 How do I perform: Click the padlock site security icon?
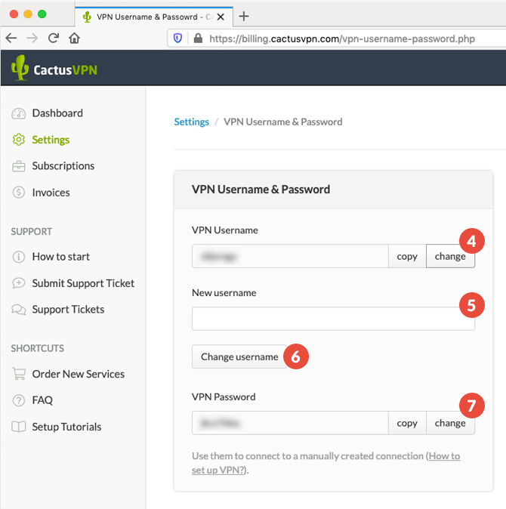[x=198, y=39]
